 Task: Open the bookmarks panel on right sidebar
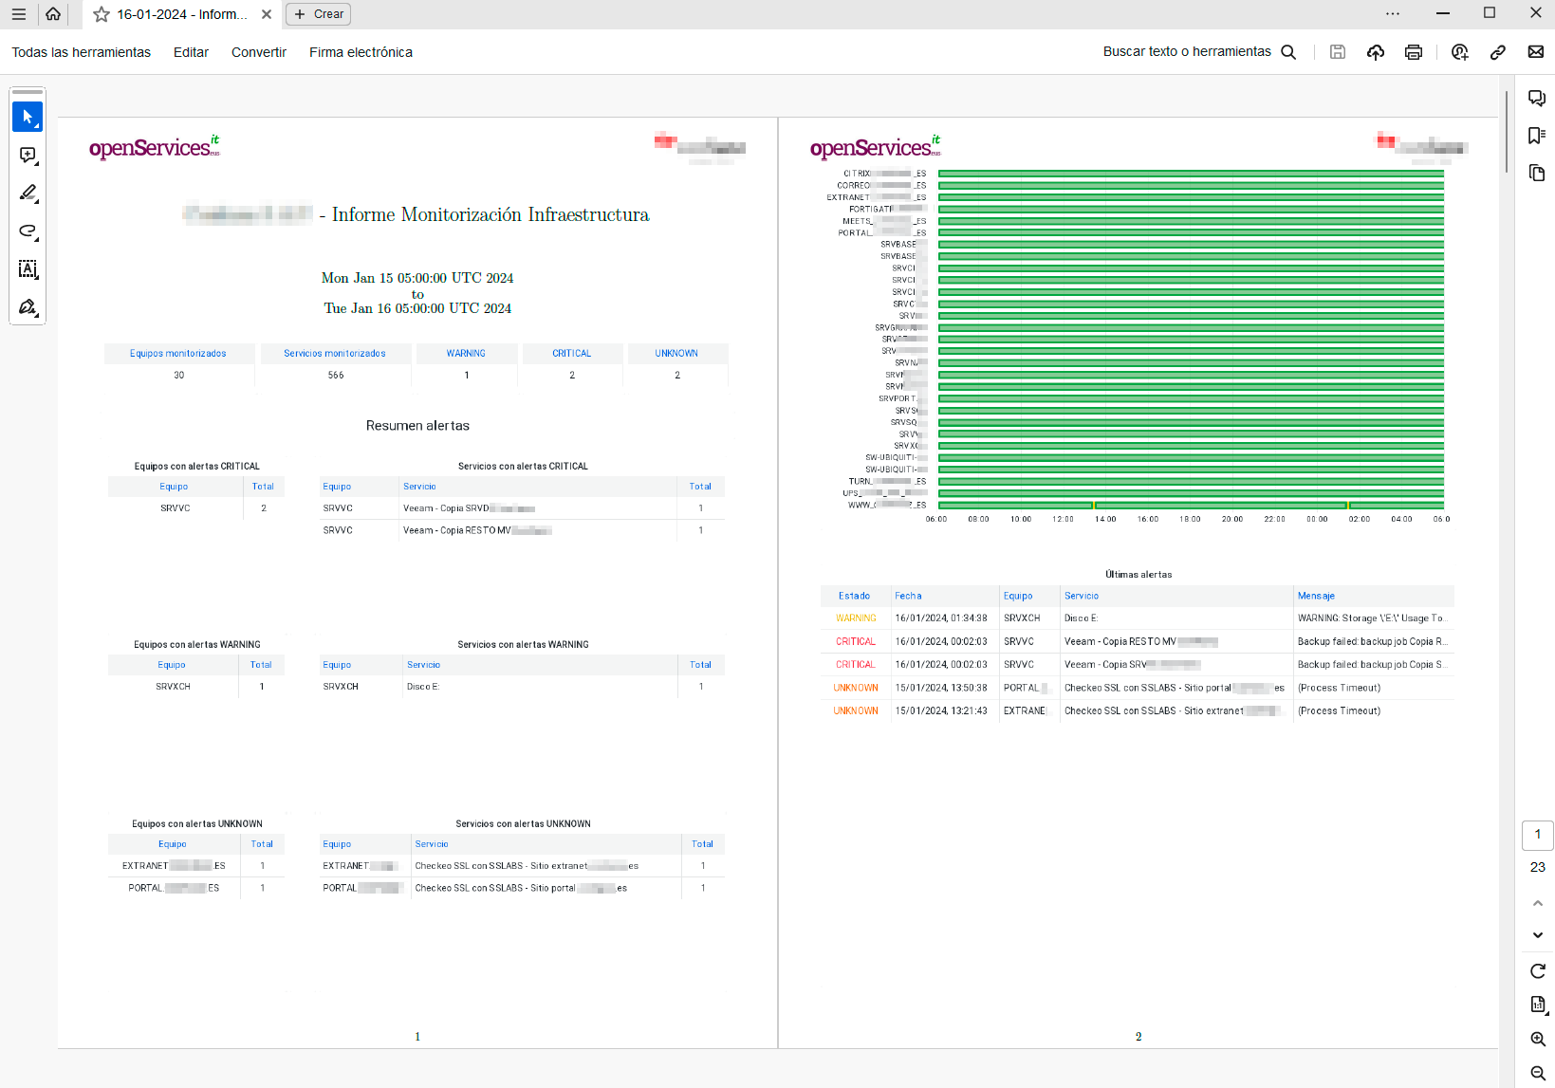point(1537,136)
